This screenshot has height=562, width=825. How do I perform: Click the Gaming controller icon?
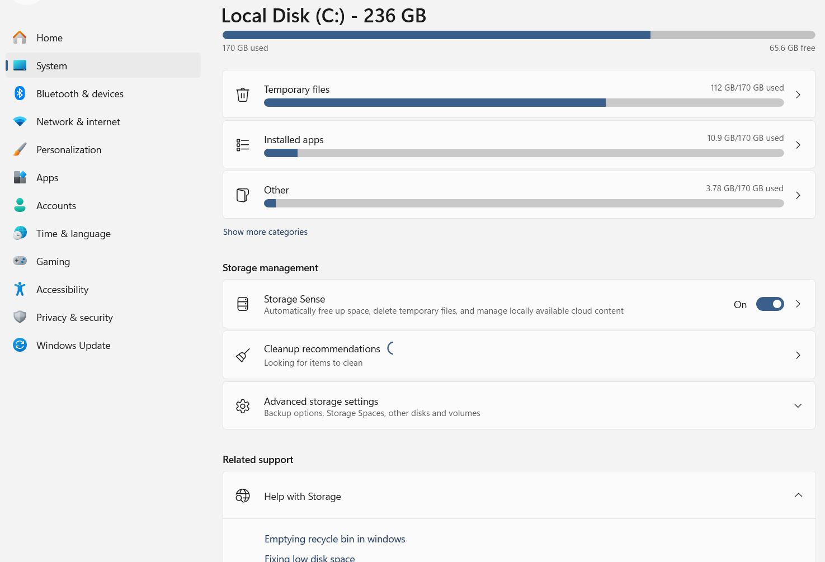pos(20,261)
